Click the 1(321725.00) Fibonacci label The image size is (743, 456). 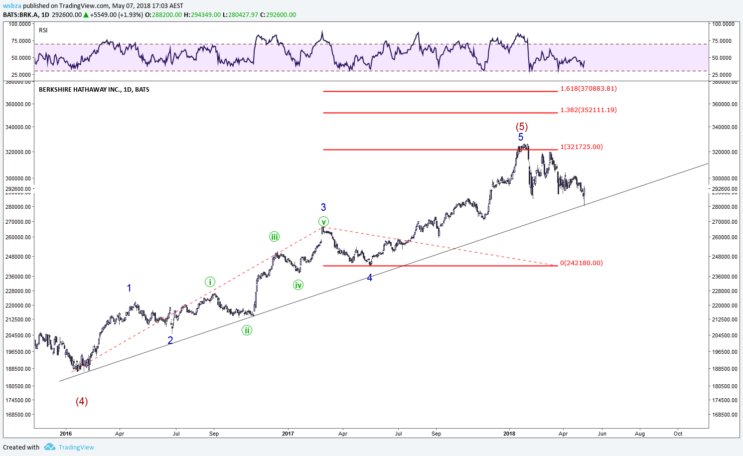tap(582, 147)
